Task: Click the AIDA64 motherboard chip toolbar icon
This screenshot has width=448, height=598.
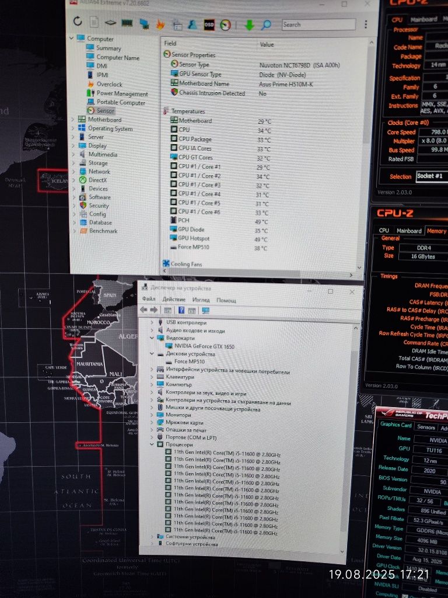Action: point(110,23)
